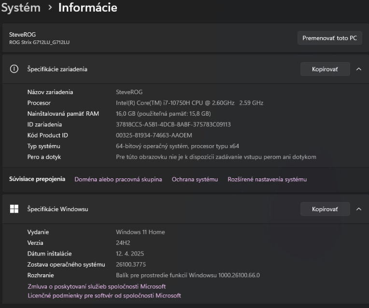Click the ROG Strix G712LU_G712LU model text
The width and height of the screenshot is (369, 308).
[39, 42]
